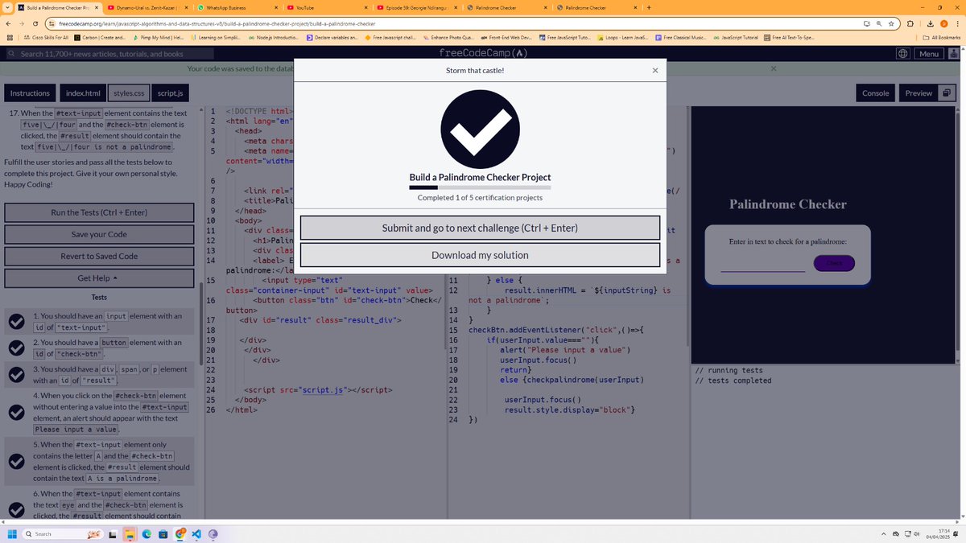966x543 pixels.
Task: Toggle the Console panel
Action: point(876,93)
